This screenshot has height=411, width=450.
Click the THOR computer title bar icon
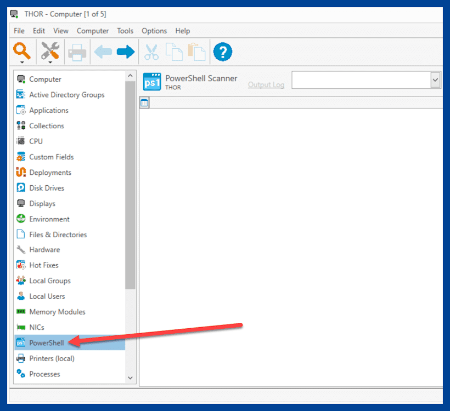point(14,14)
